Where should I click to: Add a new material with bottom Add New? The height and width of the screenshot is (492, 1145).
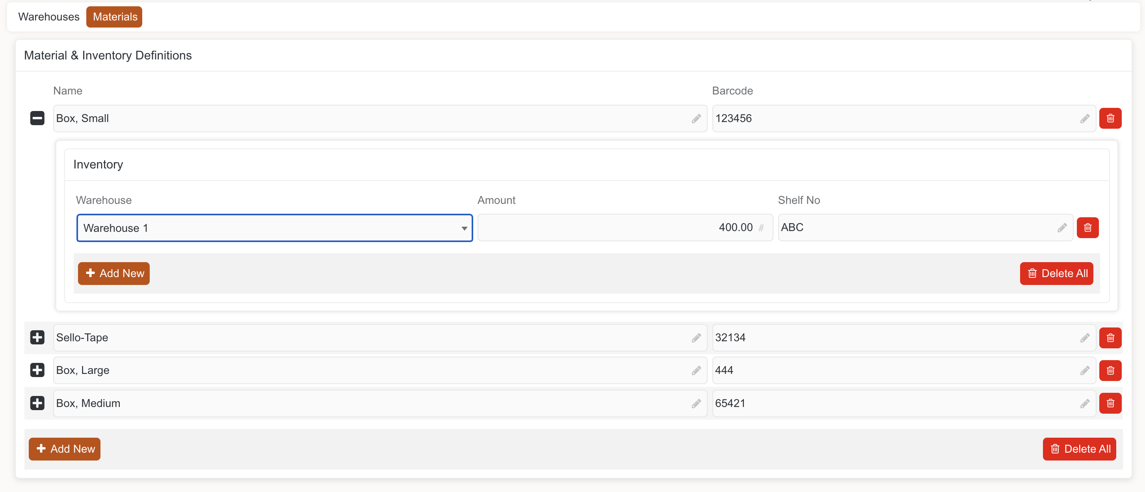coord(65,449)
